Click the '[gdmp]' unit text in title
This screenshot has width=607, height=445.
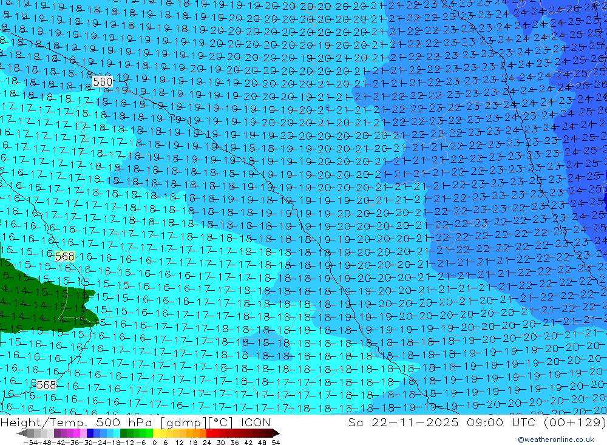coord(183,422)
